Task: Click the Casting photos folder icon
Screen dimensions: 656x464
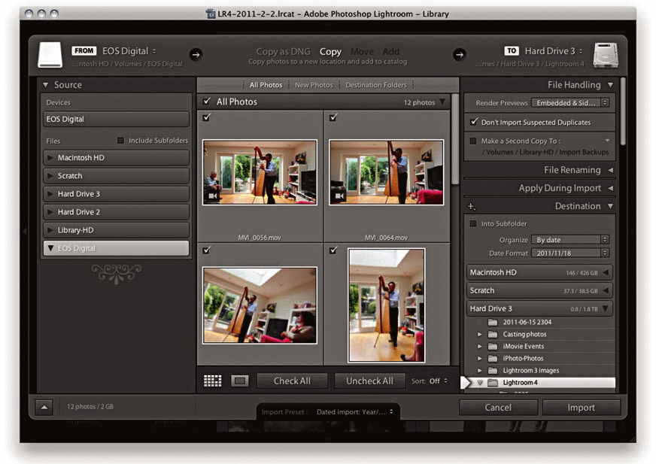Action: point(493,335)
